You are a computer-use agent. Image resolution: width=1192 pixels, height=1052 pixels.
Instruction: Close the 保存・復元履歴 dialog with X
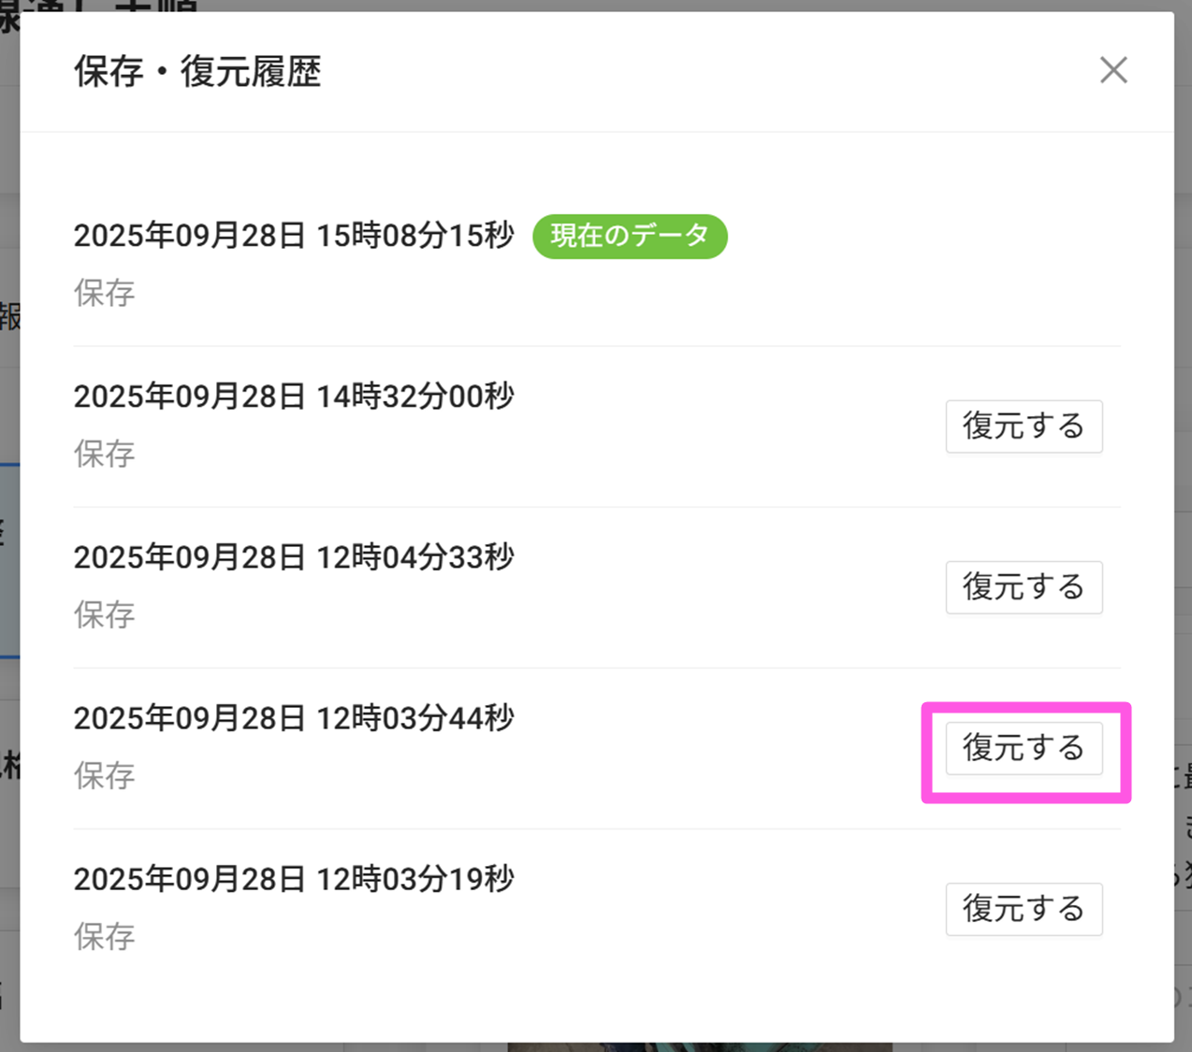click(x=1112, y=70)
